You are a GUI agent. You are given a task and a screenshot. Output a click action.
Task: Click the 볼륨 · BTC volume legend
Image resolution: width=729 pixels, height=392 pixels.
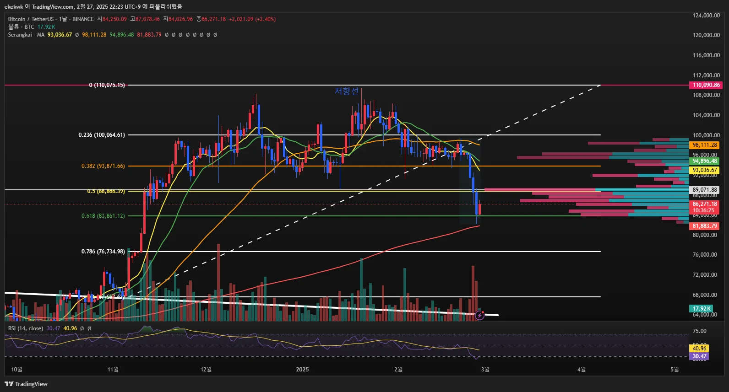pos(21,27)
